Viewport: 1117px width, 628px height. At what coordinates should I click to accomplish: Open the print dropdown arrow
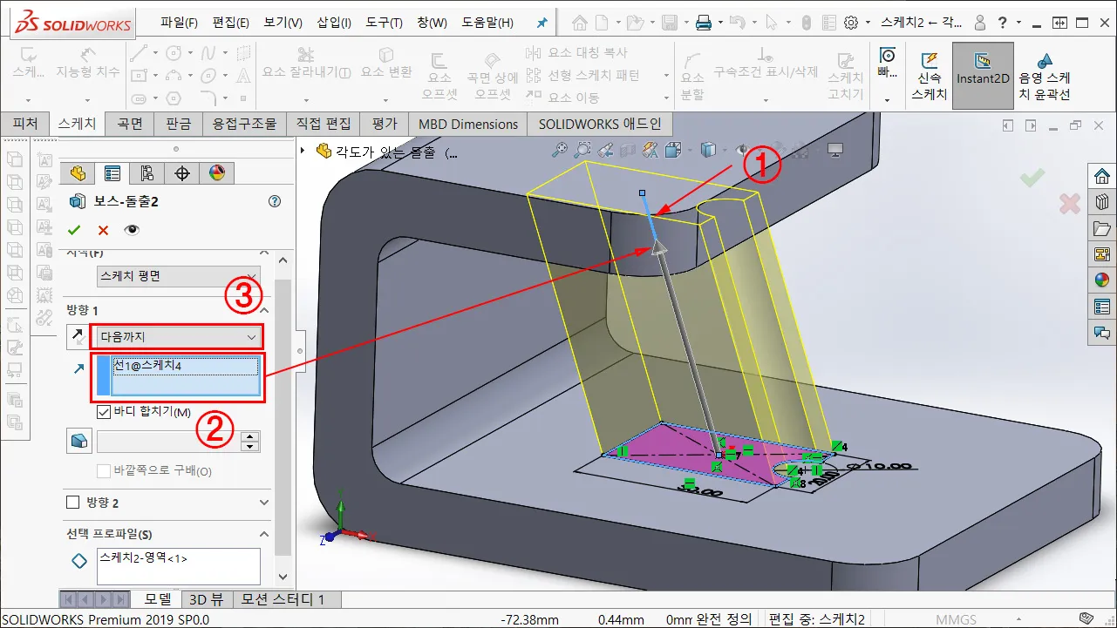(x=719, y=23)
